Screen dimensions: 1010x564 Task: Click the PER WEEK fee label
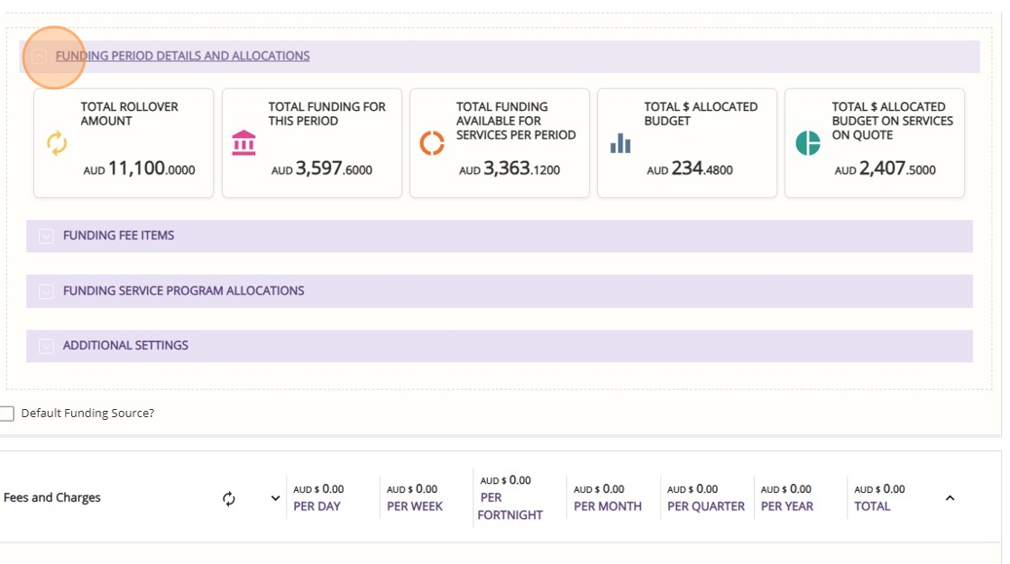coord(415,506)
